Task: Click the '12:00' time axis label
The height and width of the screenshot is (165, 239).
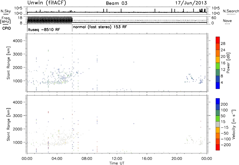Action: pos(117,159)
